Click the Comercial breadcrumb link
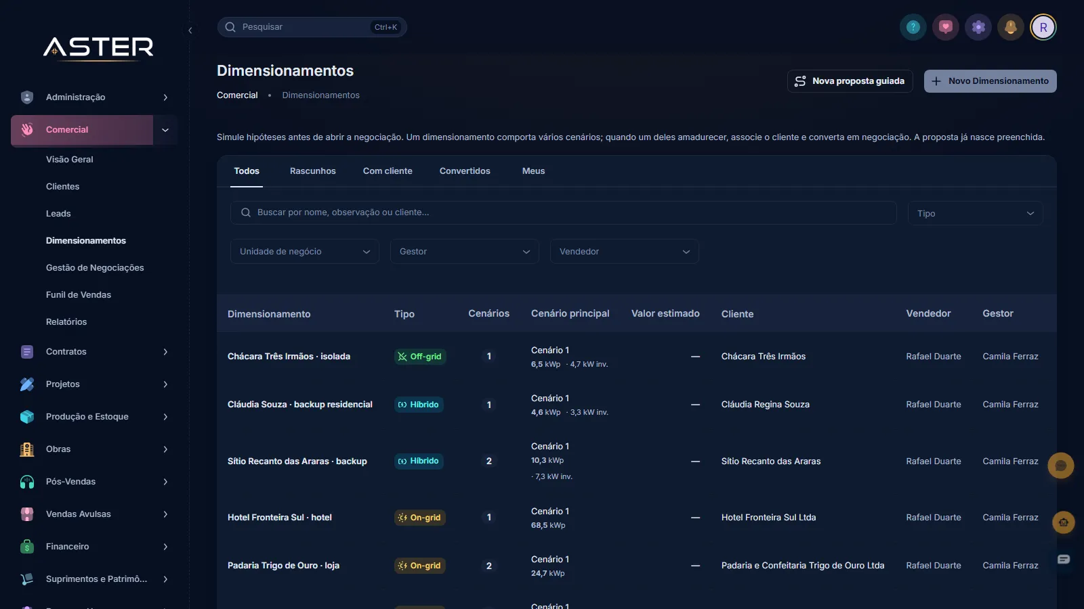This screenshot has height=609, width=1084. pyautogui.click(x=237, y=95)
